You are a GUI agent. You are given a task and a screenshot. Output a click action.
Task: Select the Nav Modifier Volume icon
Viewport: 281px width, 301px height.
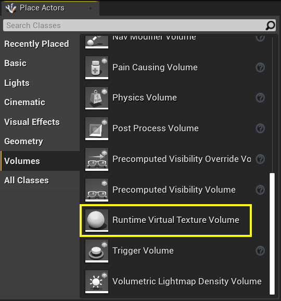pyautogui.click(x=97, y=42)
